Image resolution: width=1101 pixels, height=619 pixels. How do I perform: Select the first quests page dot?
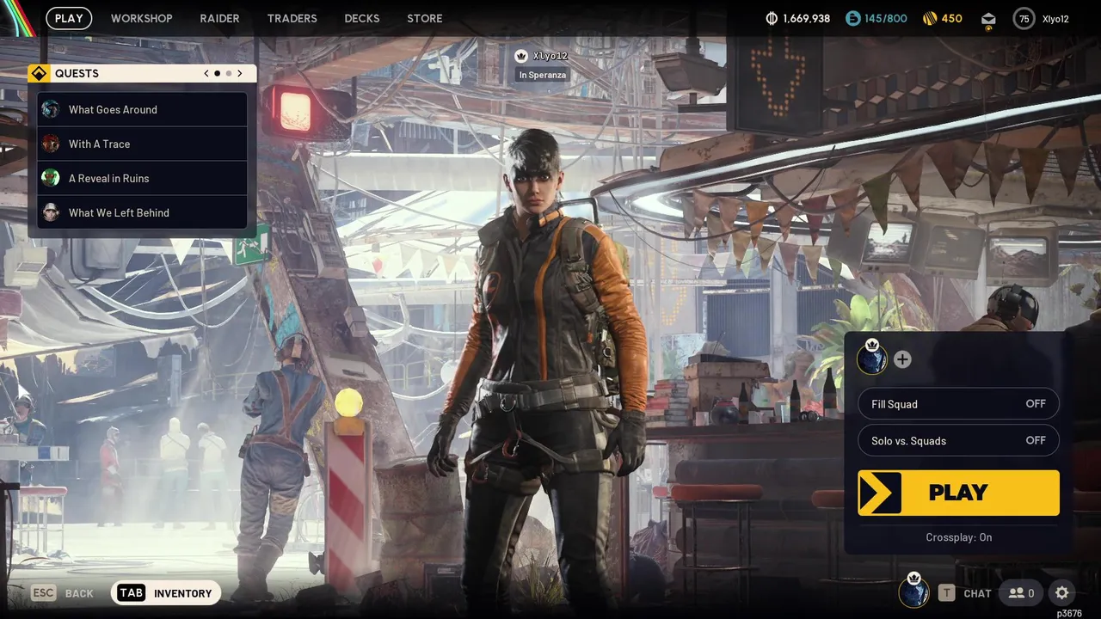click(217, 73)
